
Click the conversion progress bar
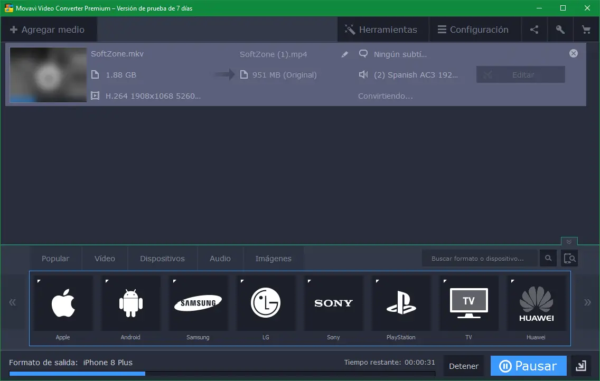(x=222, y=374)
